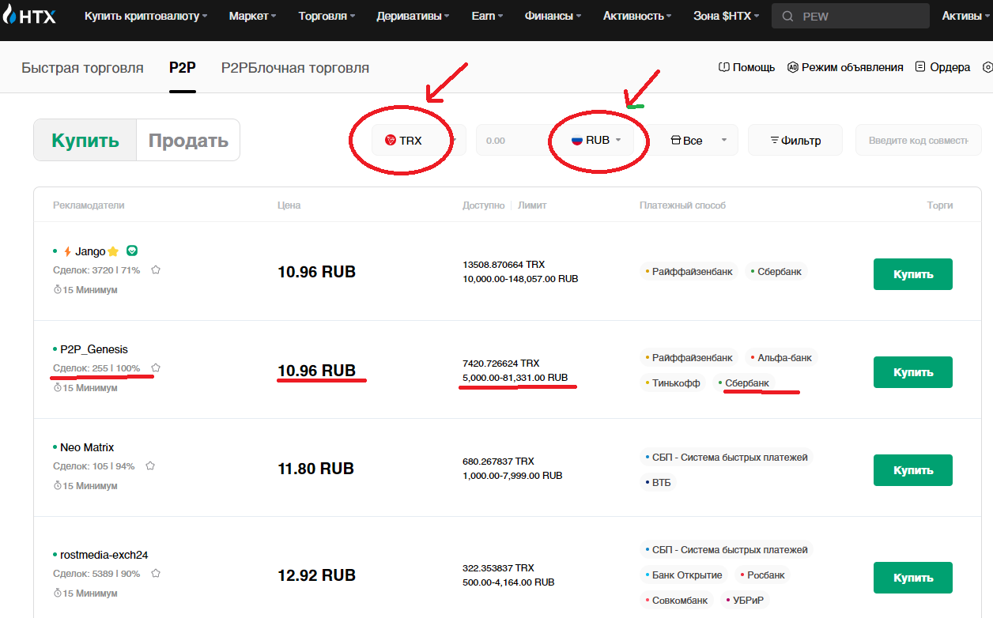Click the Платежный способ column header
Viewport: 993px width, 618px height.
click(x=683, y=205)
